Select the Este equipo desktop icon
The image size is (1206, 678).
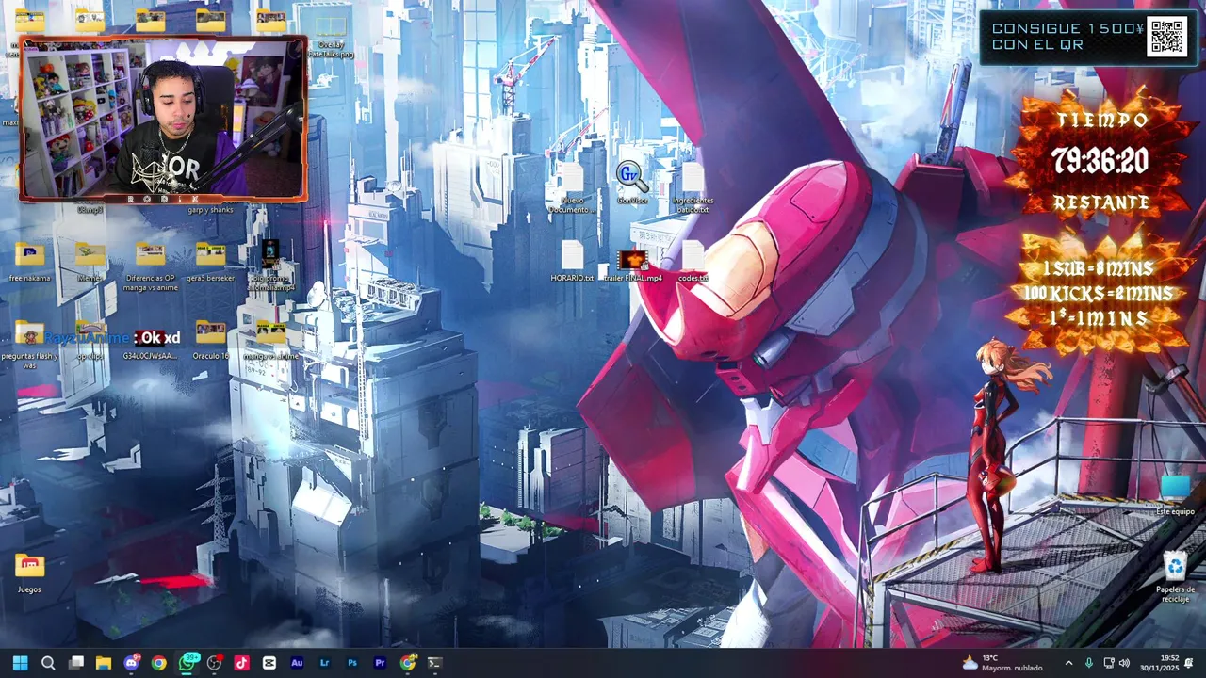click(1175, 495)
